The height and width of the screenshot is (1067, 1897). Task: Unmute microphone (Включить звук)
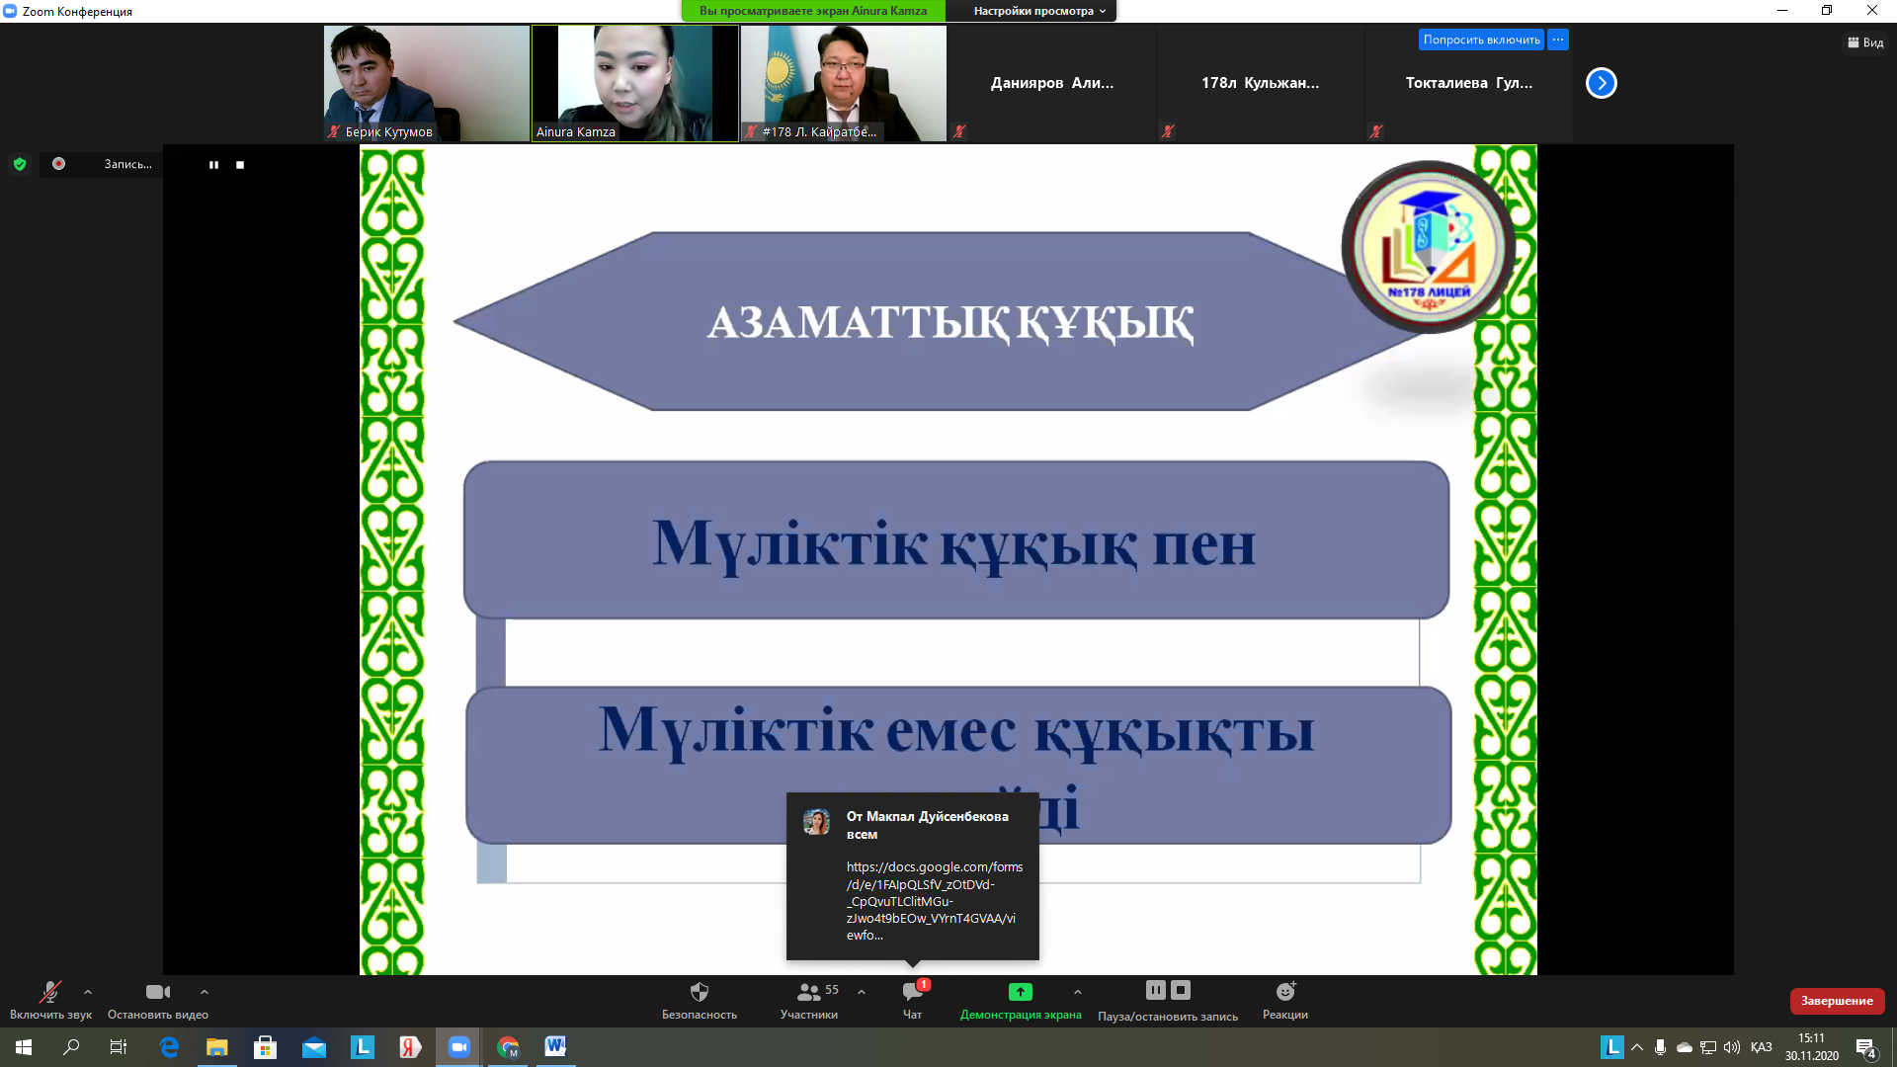pyautogui.click(x=49, y=992)
